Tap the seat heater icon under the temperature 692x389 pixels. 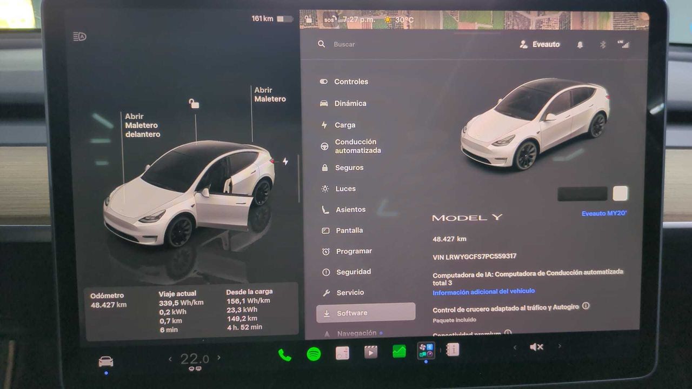click(x=195, y=369)
